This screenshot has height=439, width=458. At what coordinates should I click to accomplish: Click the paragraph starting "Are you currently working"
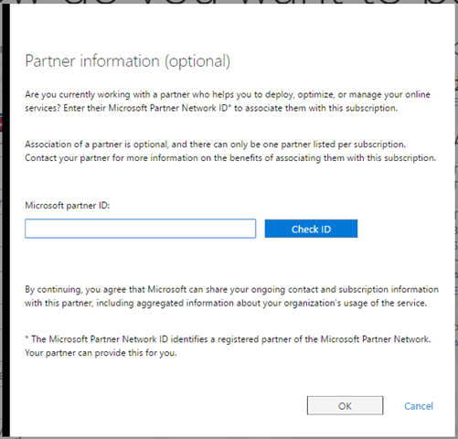click(x=228, y=102)
